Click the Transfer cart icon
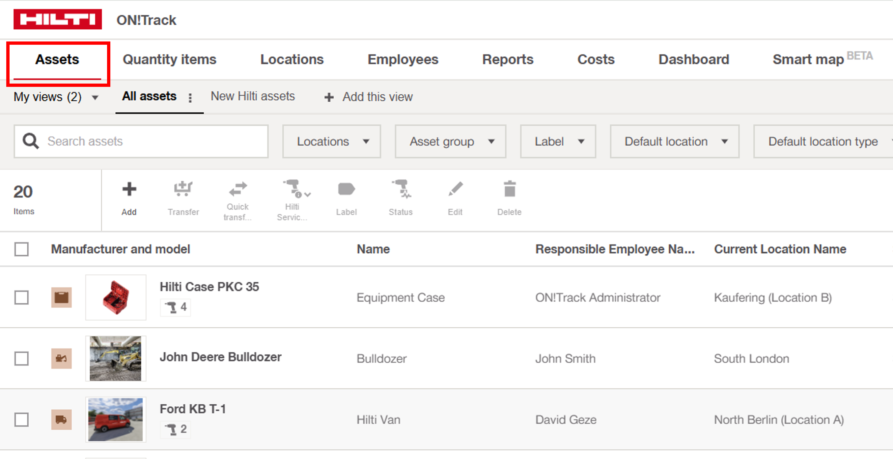The width and height of the screenshot is (893, 459). (183, 189)
